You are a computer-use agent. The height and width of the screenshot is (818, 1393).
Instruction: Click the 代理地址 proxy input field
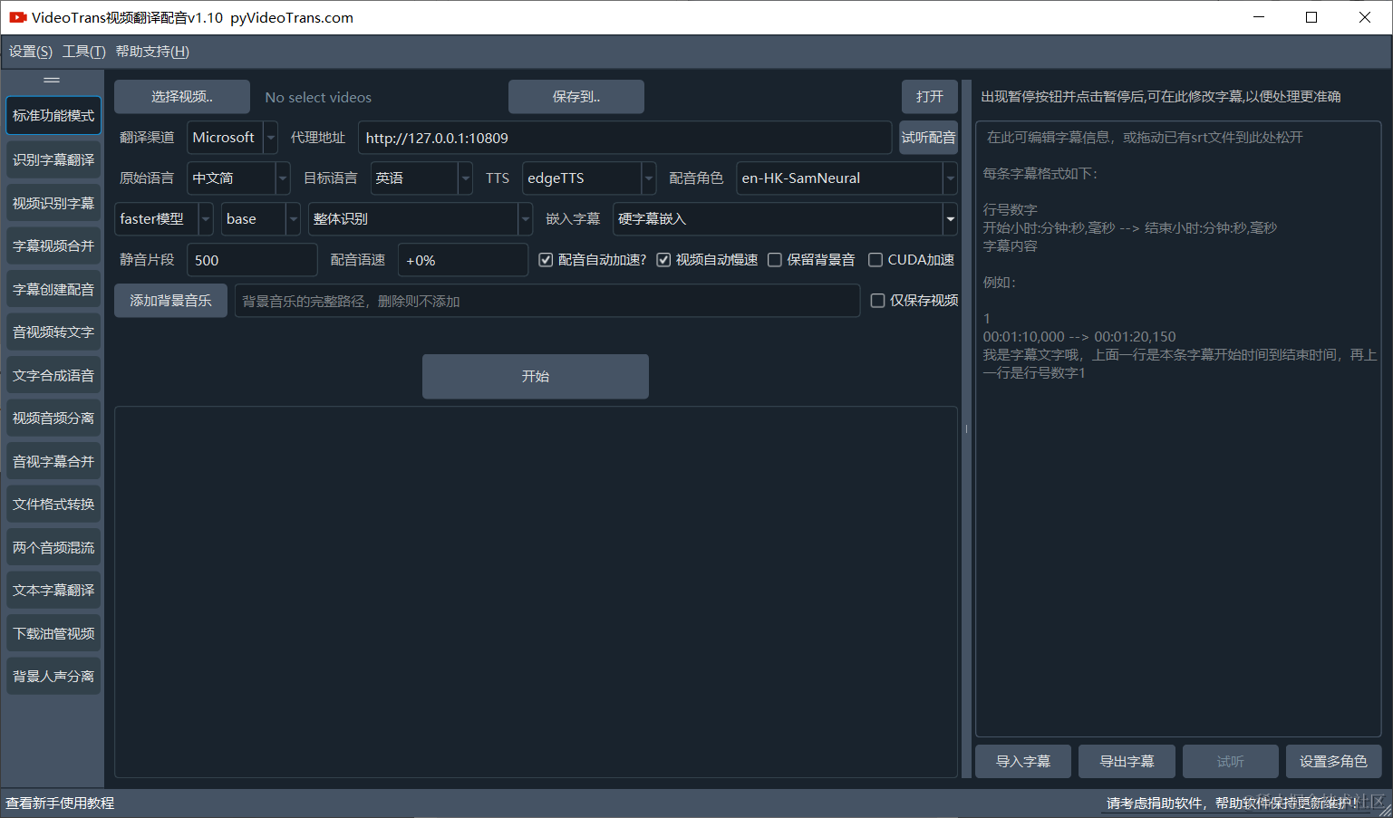[x=624, y=138]
